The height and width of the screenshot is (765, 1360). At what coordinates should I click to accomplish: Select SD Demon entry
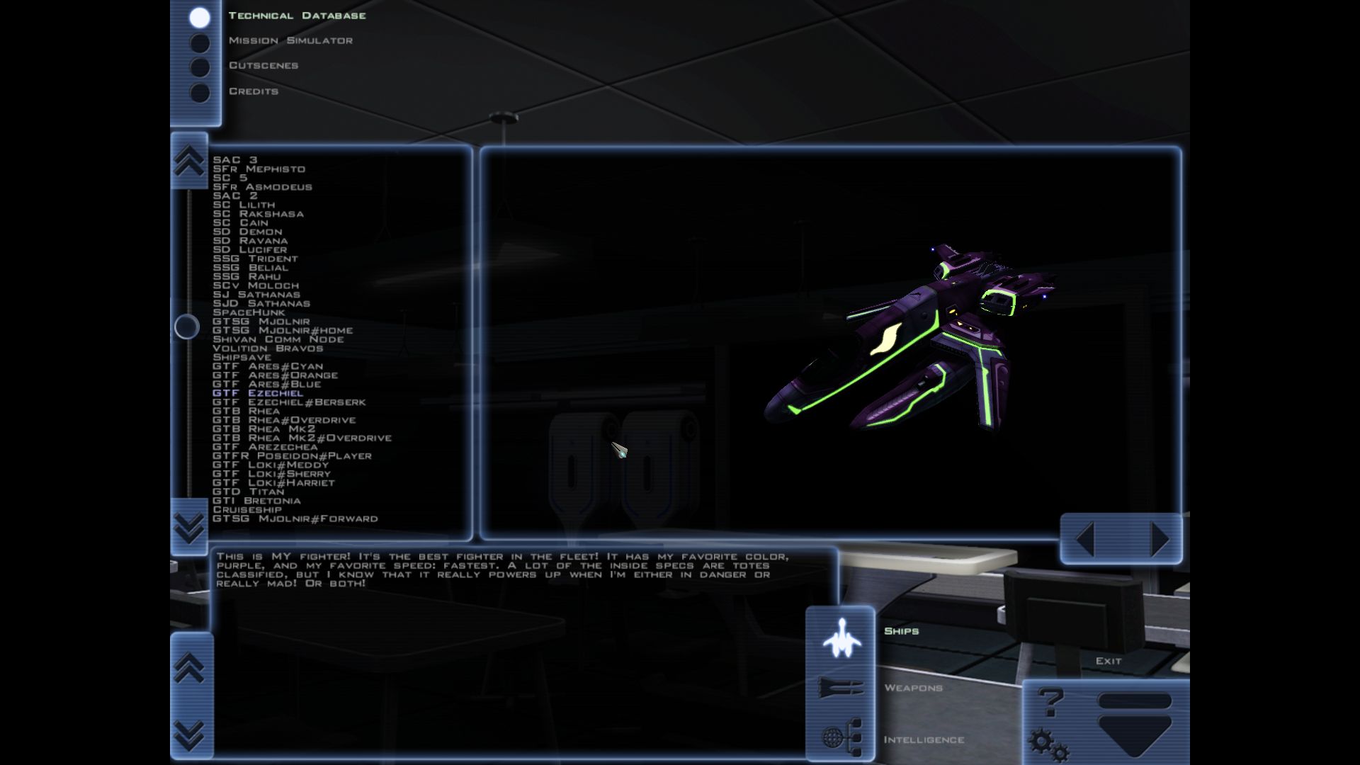click(x=247, y=232)
